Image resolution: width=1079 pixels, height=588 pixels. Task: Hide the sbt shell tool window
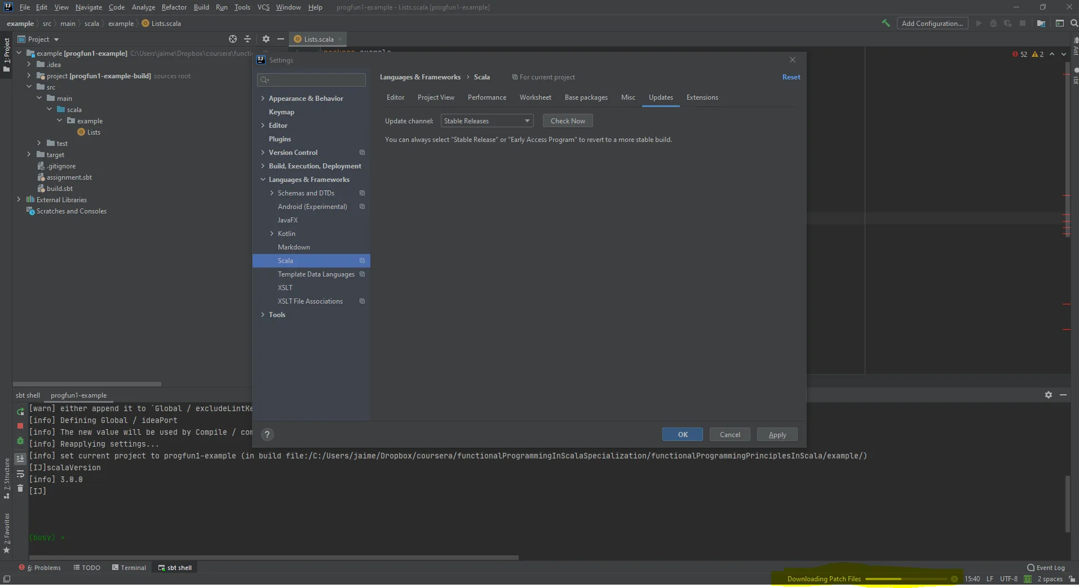1063,395
